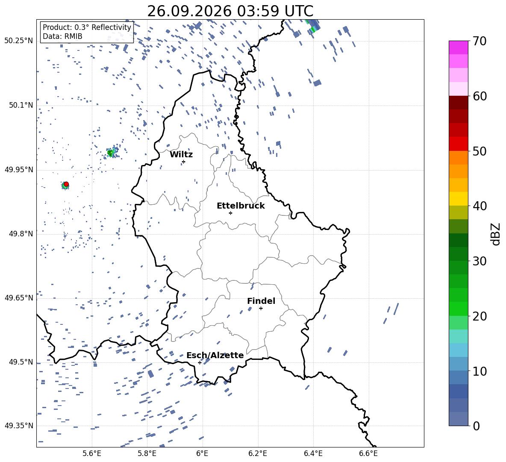Click the red 50 dBZ colorbar segment
The height and width of the screenshot is (462, 506).
coord(458,144)
